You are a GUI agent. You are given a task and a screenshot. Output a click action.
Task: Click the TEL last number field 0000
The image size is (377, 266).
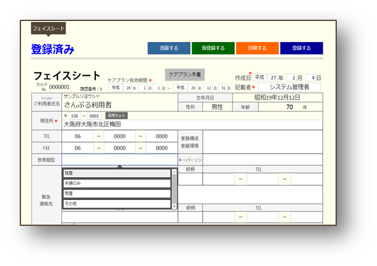pos(161,136)
